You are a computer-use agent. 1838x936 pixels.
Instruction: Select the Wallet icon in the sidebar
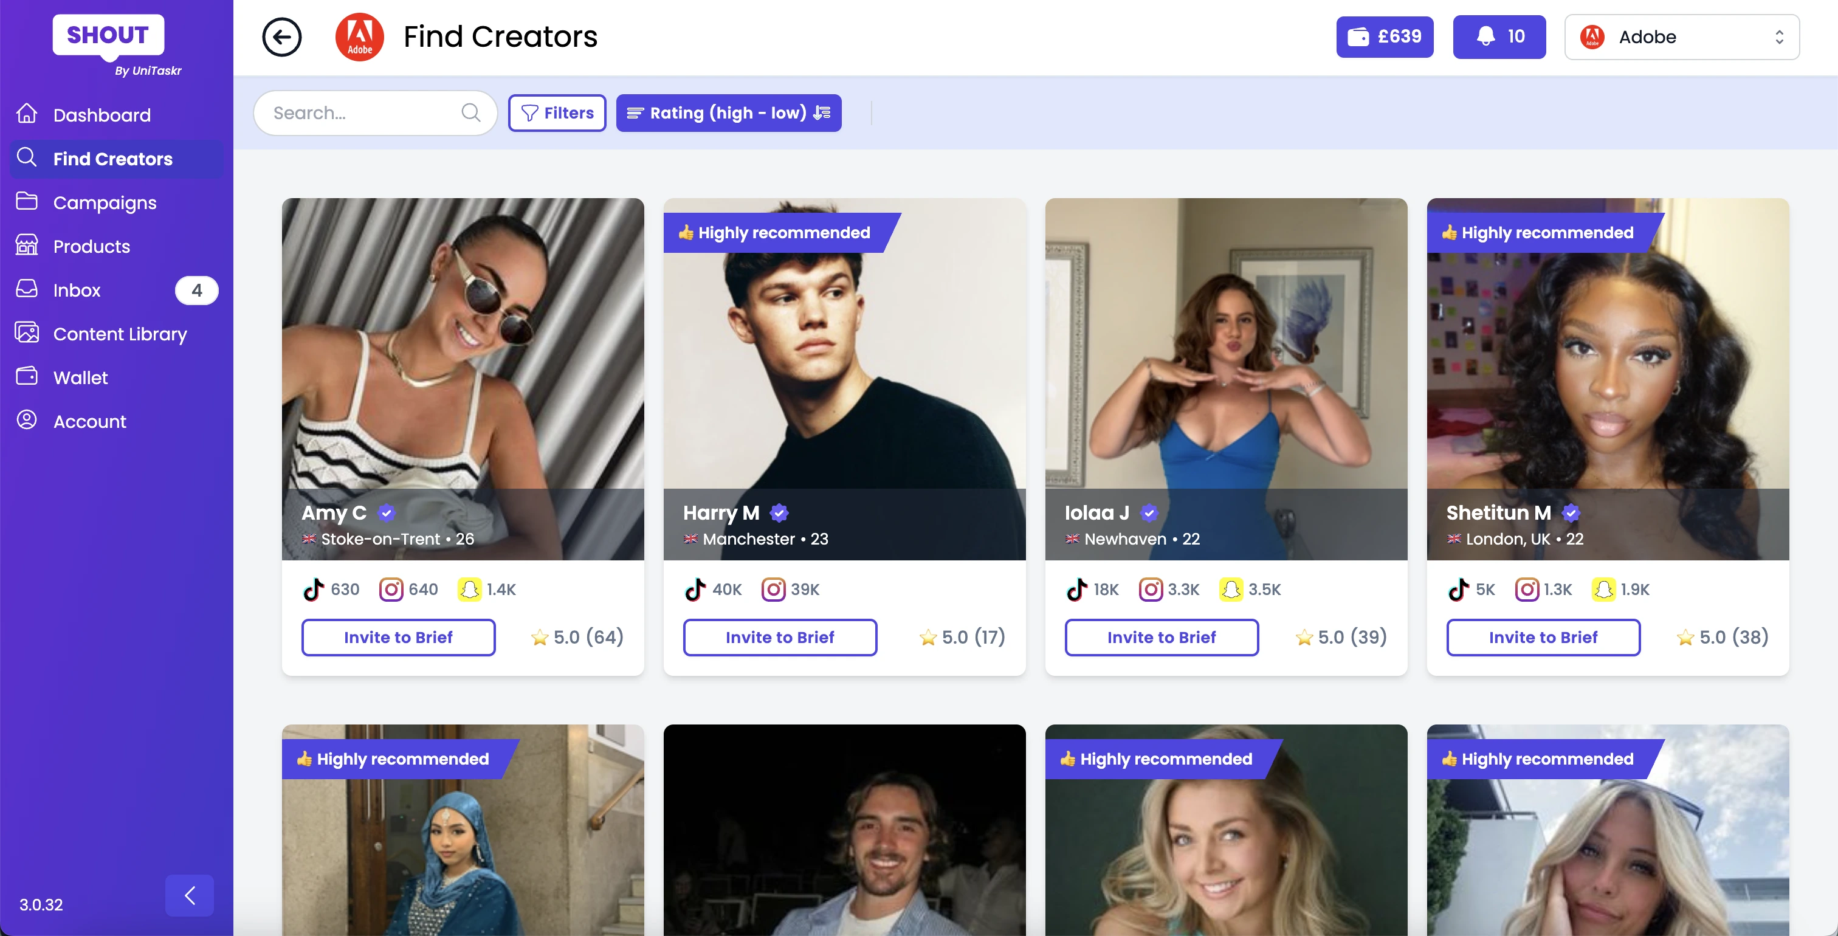26,377
